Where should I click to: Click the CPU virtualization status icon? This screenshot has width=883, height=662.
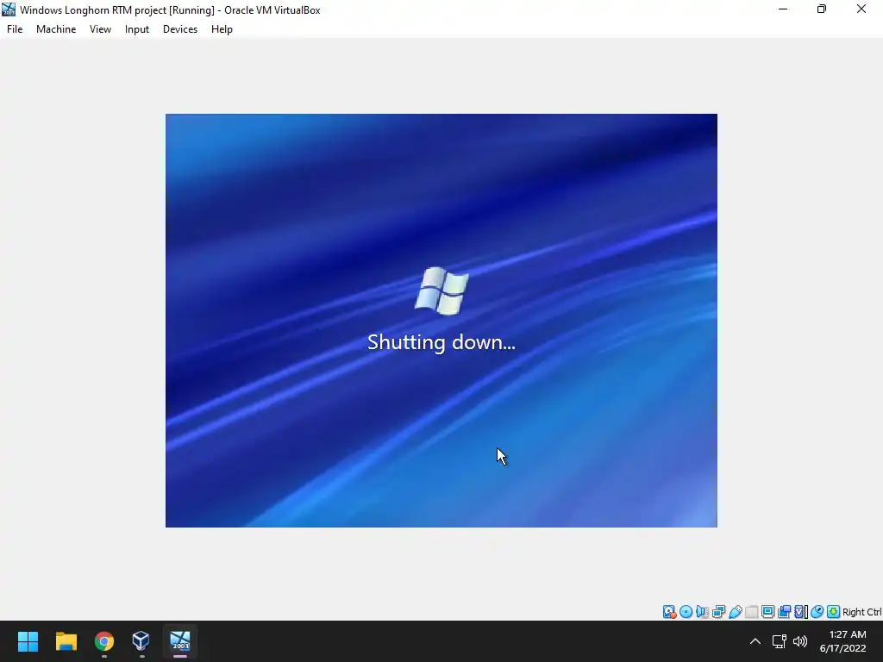(801, 611)
